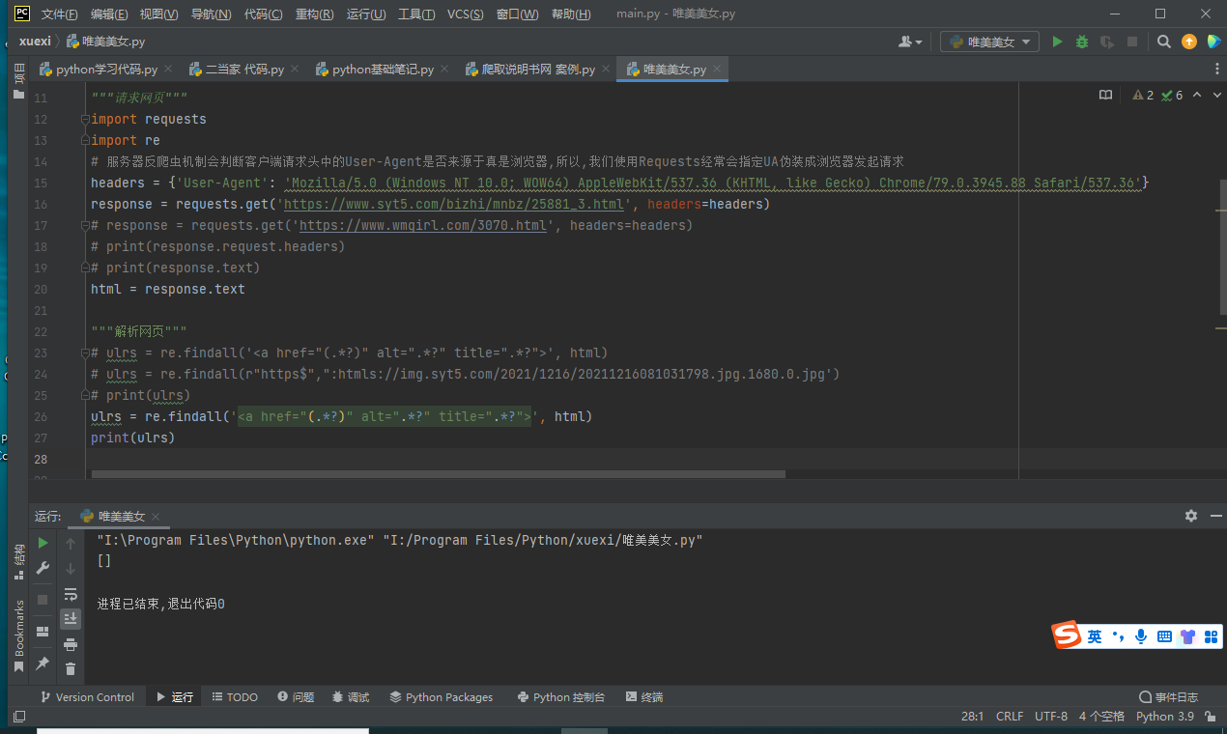The height and width of the screenshot is (734, 1227).
Task: Start debugging with the green bug icon
Action: (x=1082, y=42)
